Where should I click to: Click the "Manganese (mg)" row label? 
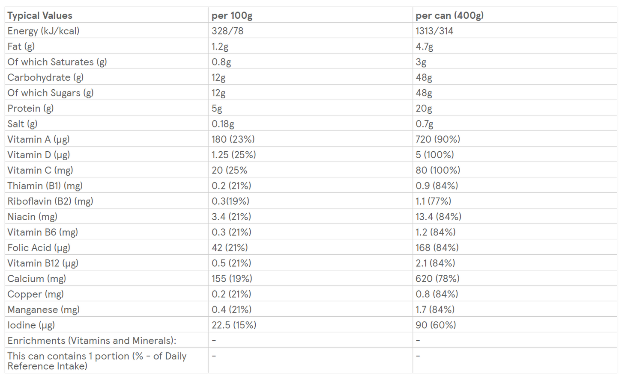pos(43,309)
